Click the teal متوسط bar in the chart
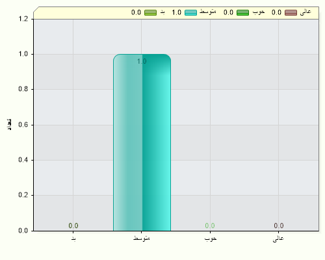This screenshot has width=325, height=260. click(x=142, y=142)
